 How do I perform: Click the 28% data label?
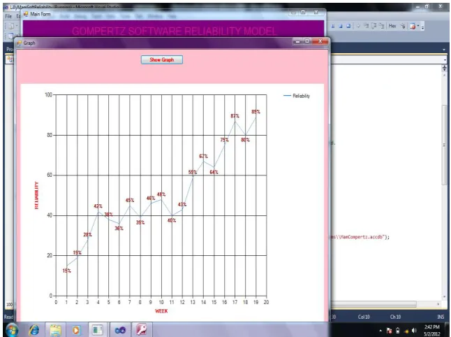[88, 235]
